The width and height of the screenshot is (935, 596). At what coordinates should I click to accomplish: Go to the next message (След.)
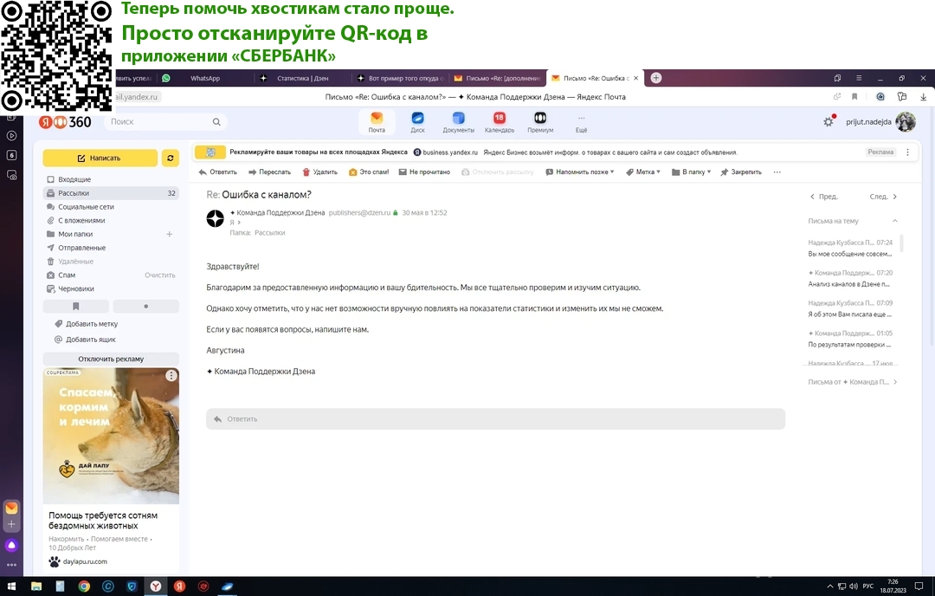tap(884, 197)
